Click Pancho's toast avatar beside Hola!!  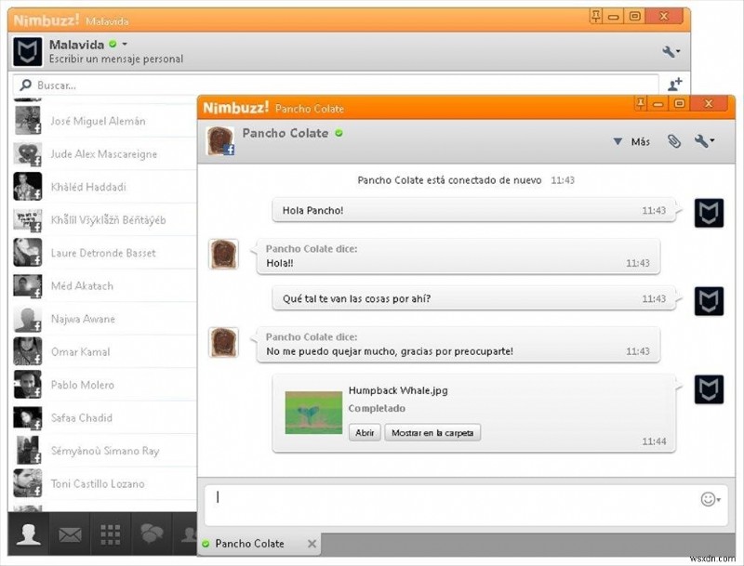pyautogui.click(x=223, y=254)
